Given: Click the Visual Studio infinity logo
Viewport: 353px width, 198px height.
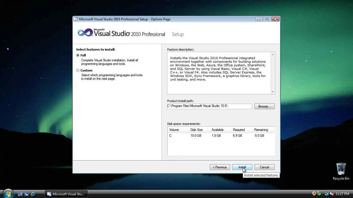Looking at the screenshot, I should tap(85, 32).
